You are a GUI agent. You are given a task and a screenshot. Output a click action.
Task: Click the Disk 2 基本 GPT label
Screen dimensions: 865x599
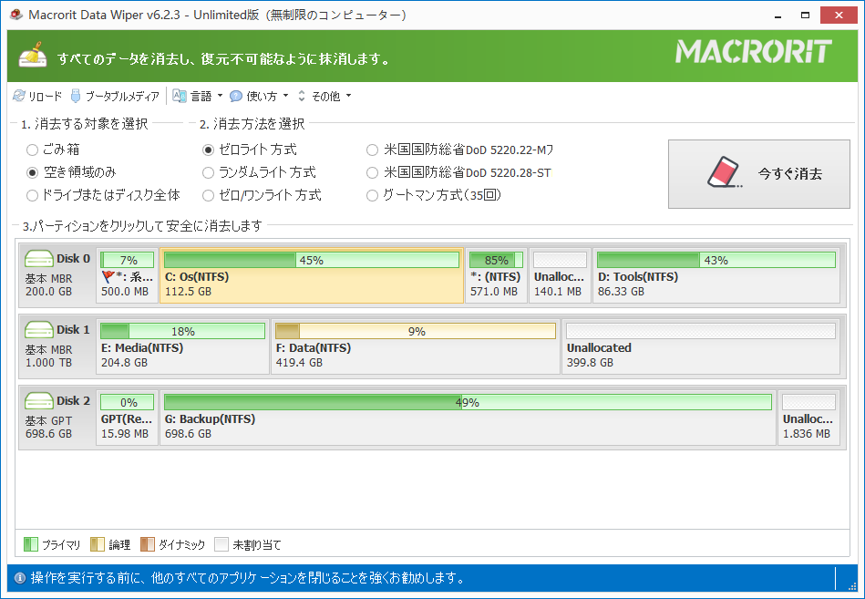coord(48,421)
